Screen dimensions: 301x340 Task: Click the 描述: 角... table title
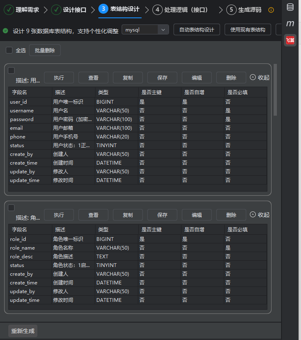click(x=28, y=218)
